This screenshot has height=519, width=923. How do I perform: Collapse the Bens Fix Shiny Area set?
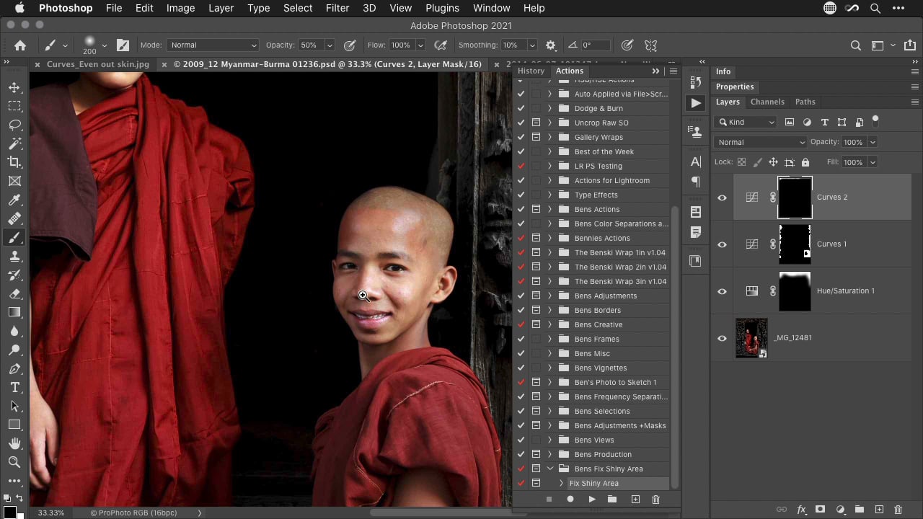pos(549,469)
